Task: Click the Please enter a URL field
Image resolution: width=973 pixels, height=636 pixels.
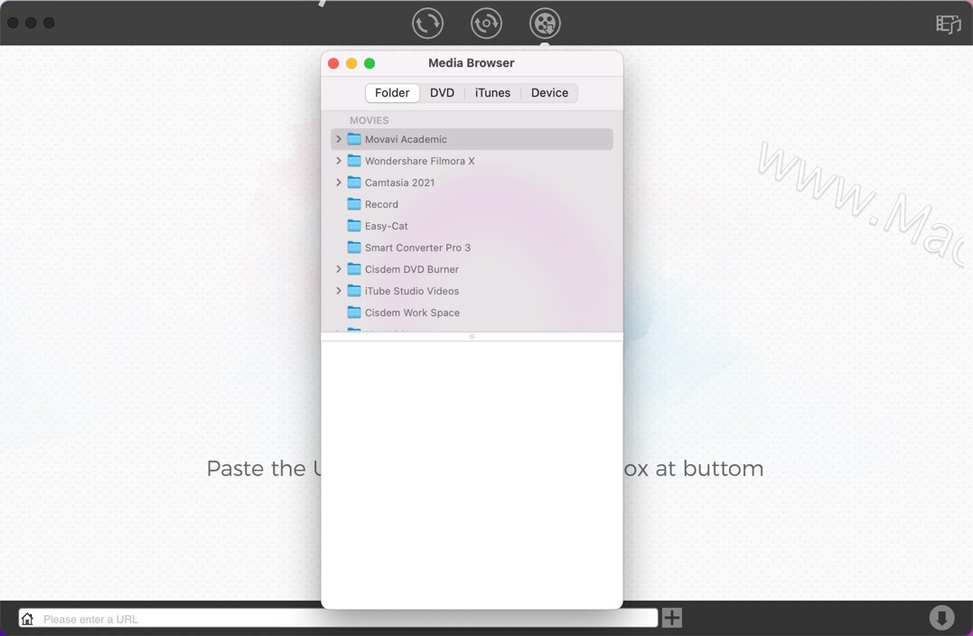Action: (338, 619)
